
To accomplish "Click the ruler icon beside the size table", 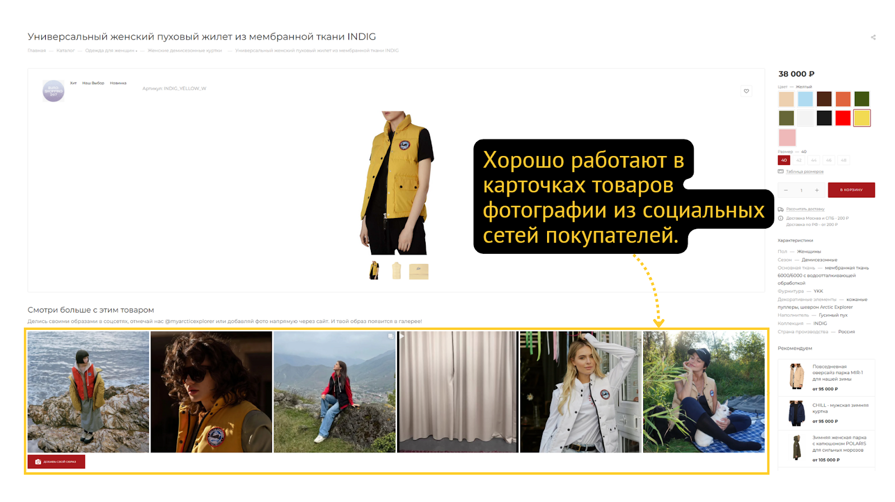I will pyautogui.click(x=780, y=172).
